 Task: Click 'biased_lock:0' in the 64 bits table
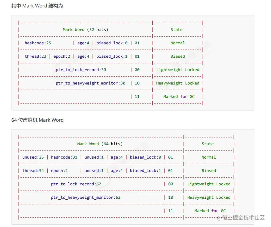point(145,157)
